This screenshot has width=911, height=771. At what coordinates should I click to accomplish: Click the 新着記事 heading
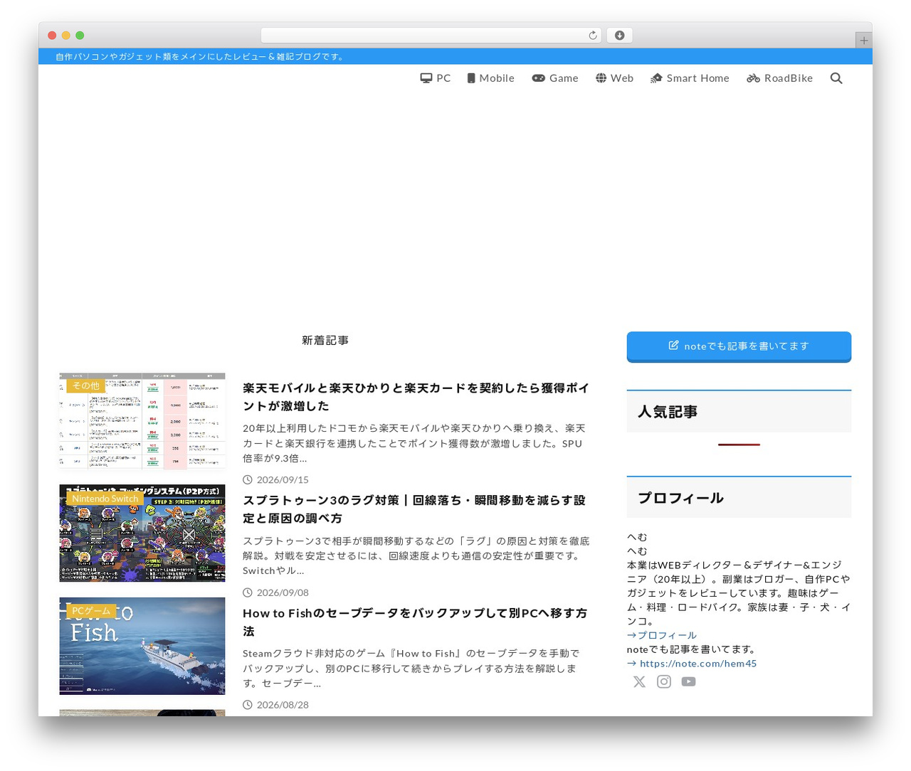point(325,341)
